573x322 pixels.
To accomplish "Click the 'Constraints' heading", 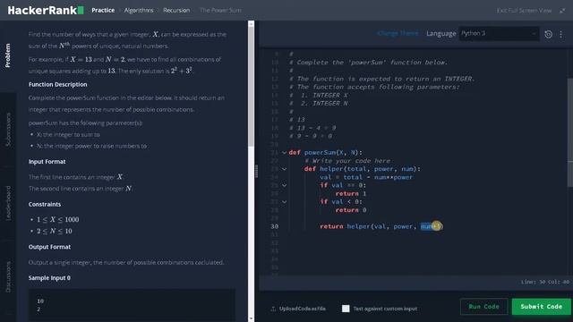I will pyautogui.click(x=45, y=204).
